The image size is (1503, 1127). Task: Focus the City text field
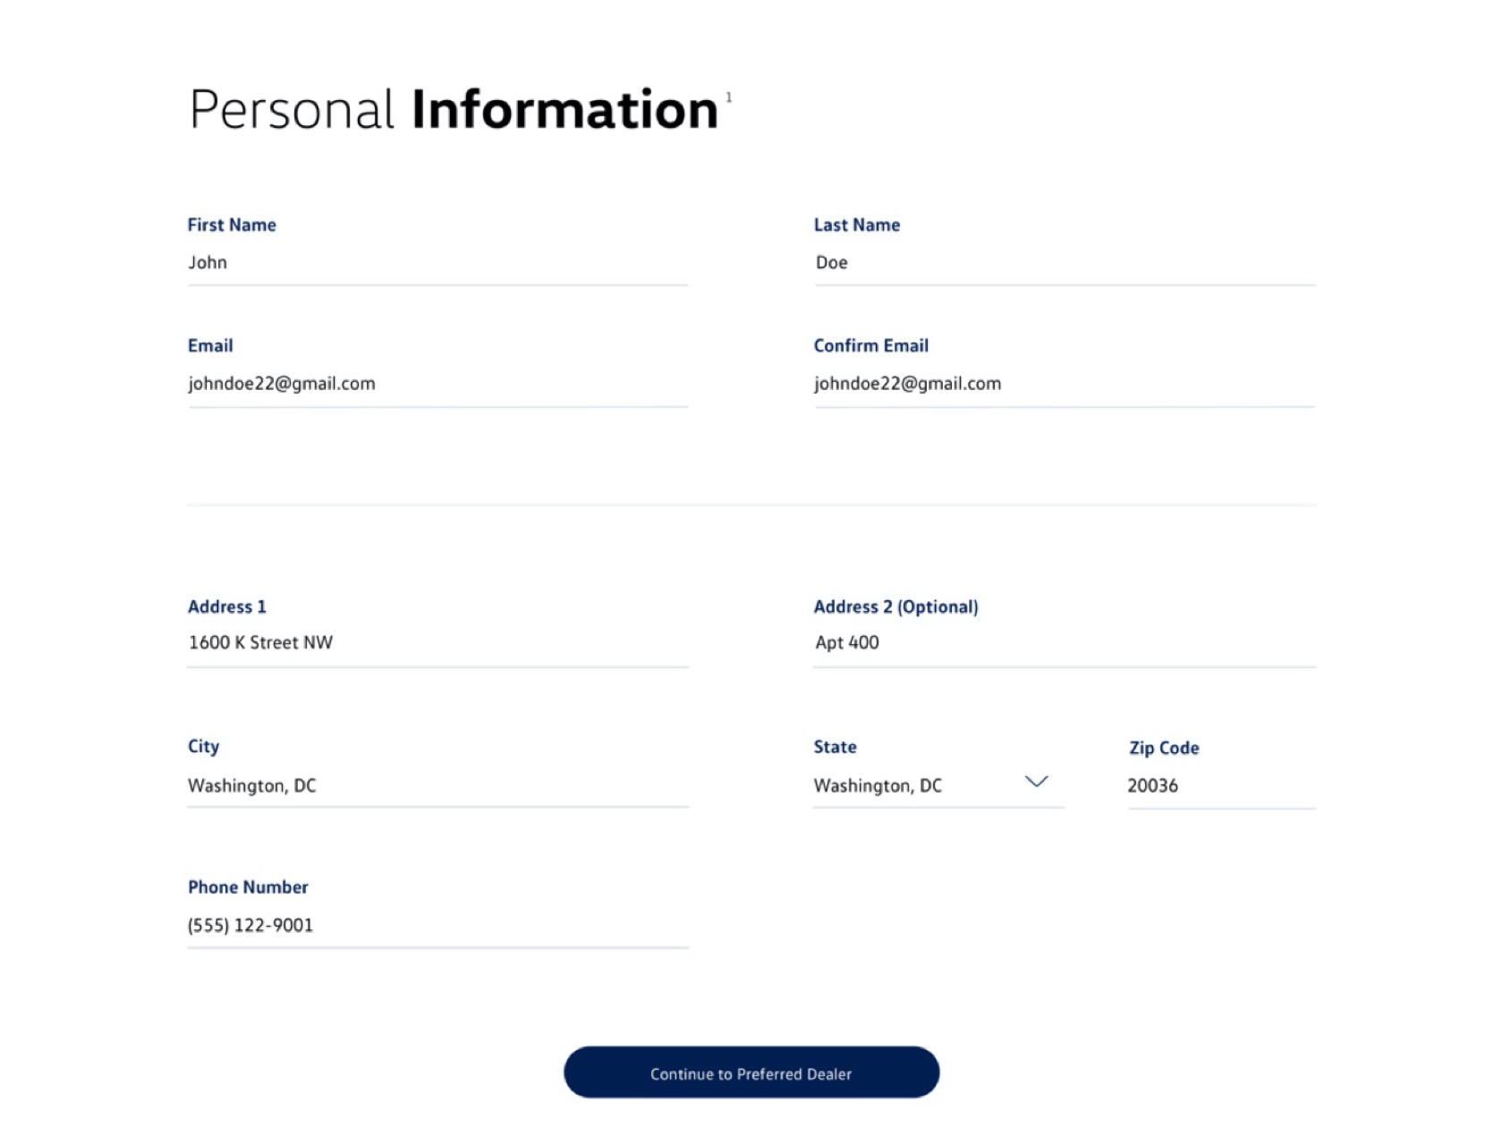437,786
